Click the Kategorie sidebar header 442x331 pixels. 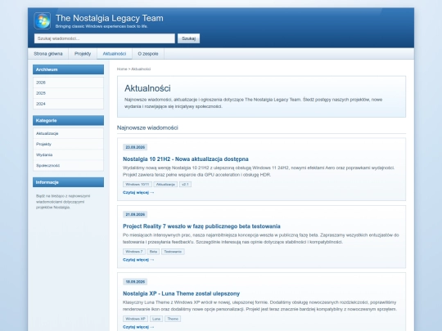68,120
